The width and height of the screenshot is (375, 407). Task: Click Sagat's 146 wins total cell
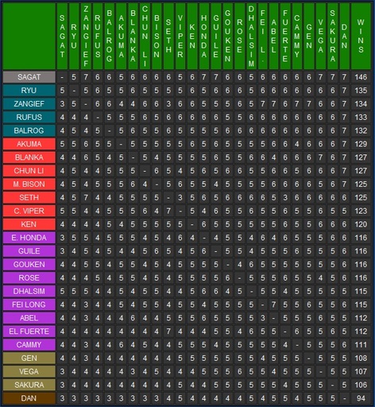tap(361, 77)
